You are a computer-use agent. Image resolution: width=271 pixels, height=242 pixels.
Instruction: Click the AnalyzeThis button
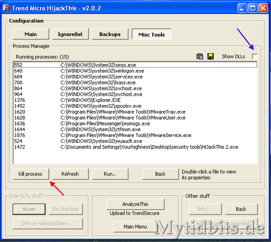135,204
